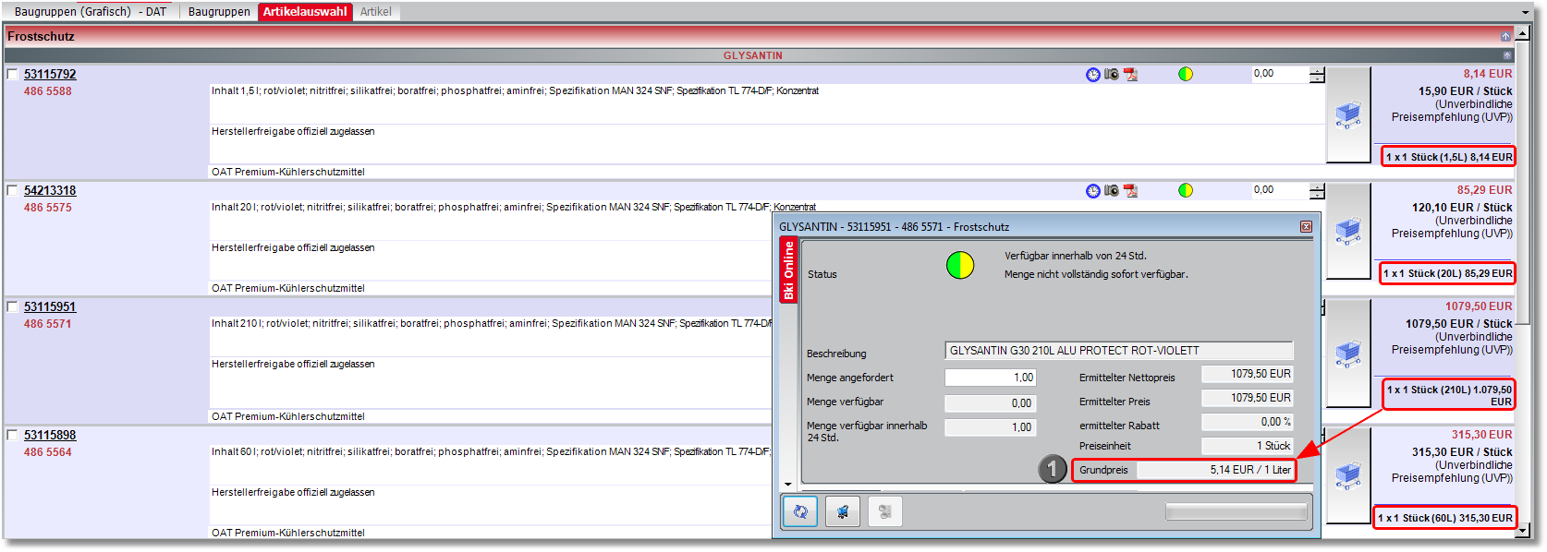Open the tab bar dropdown arrow
This screenshot has width=1547, height=552.
click(1525, 12)
